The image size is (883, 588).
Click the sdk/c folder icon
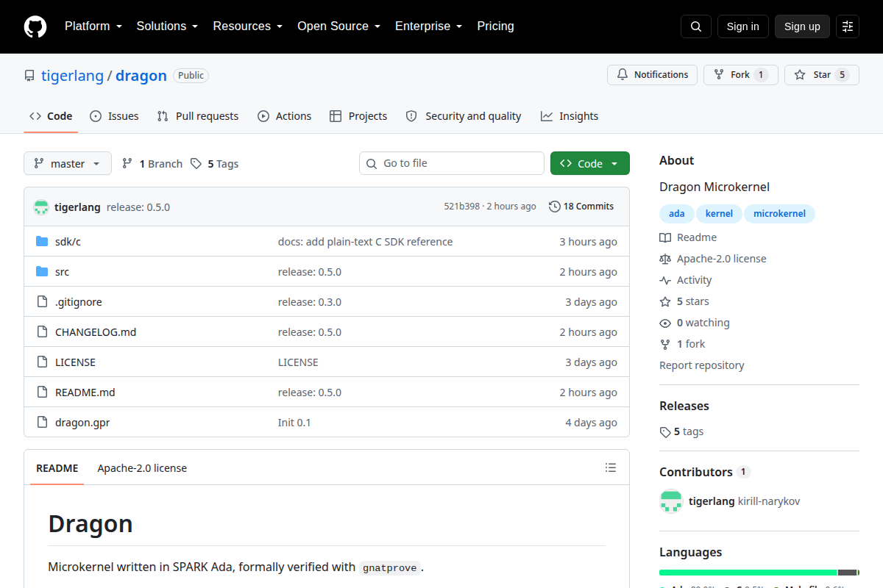click(42, 242)
